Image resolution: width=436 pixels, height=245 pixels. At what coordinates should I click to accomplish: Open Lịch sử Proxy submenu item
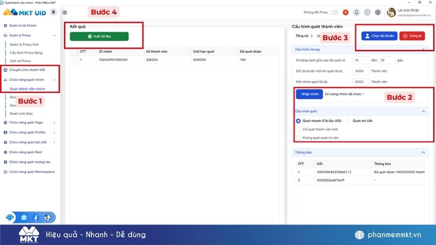[x=20, y=61]
